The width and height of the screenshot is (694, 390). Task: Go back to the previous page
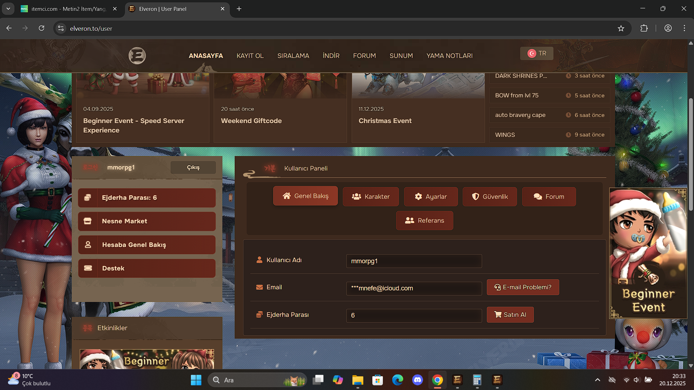pyautogui.click(x=9, y=28)
